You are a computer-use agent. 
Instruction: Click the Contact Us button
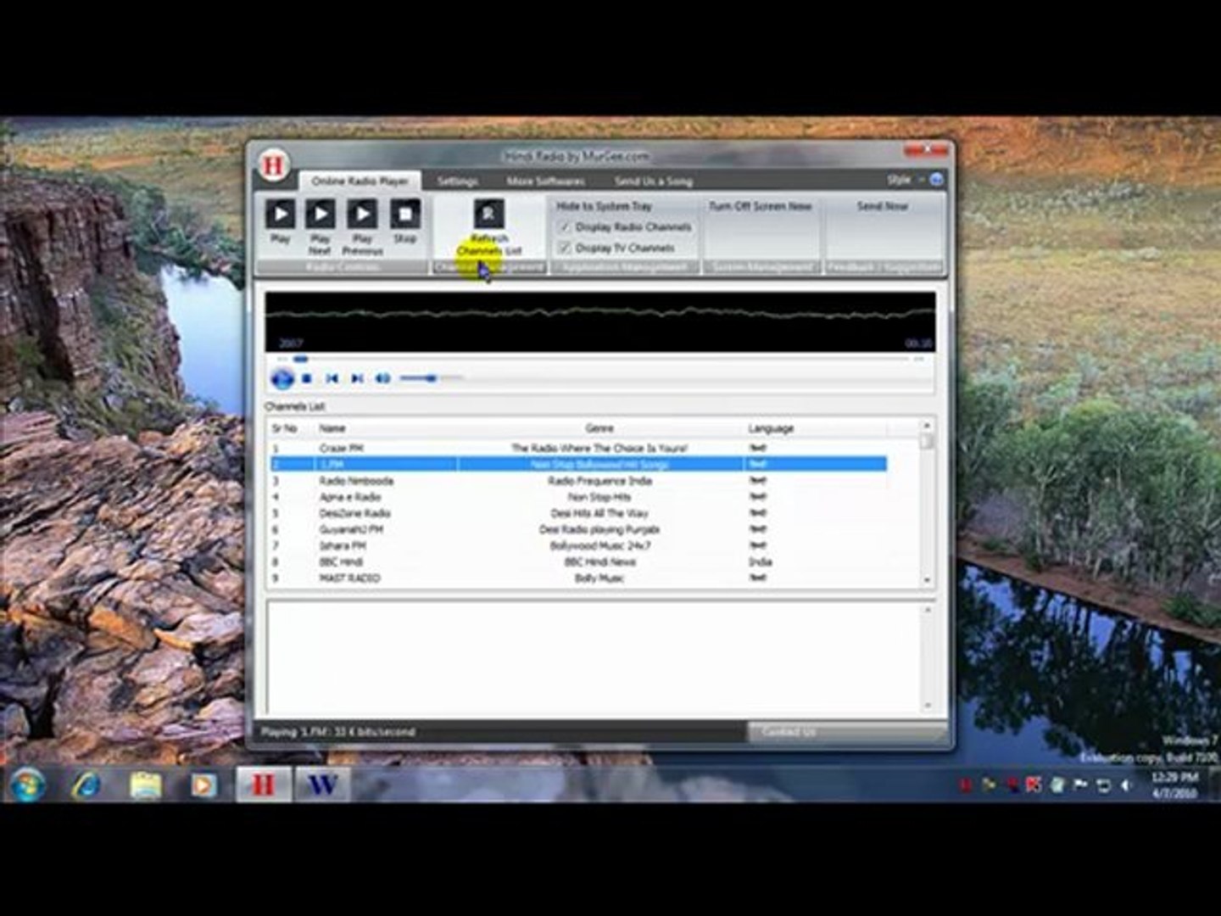pyautogui.click(x=847, y=732)
